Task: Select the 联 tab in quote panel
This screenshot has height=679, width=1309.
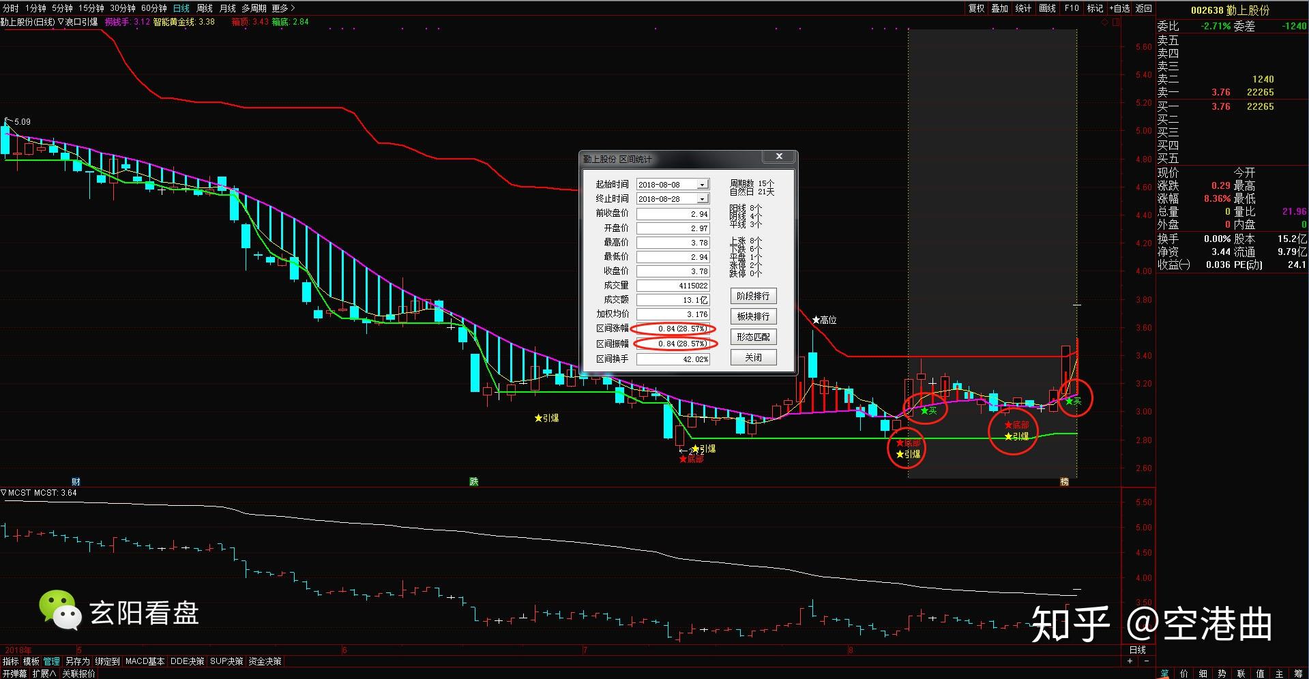Action: pyautogui.click(x=1241, y=674)
